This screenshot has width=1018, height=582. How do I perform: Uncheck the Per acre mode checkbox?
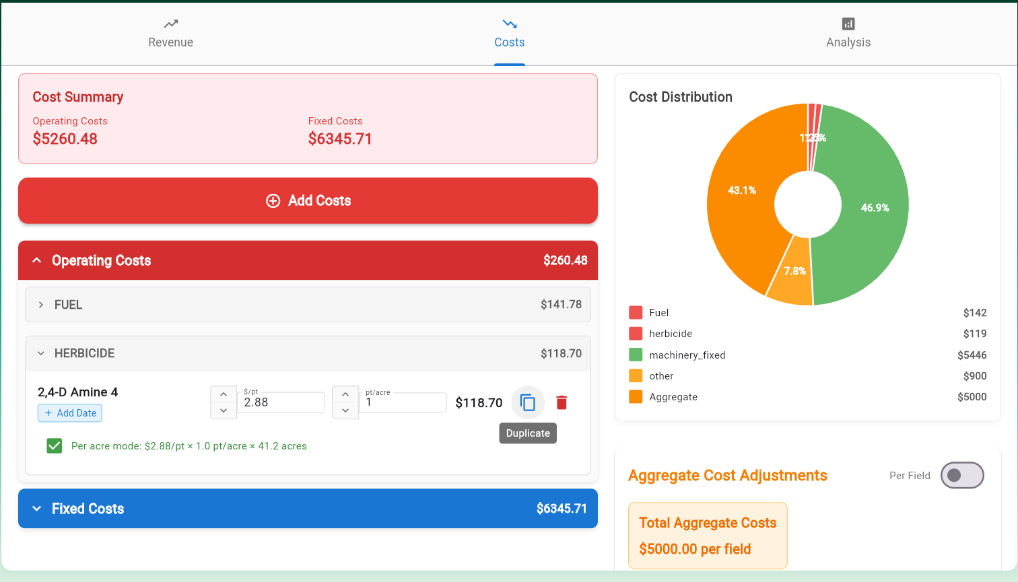pyautogui.click(x=55, y=446)
